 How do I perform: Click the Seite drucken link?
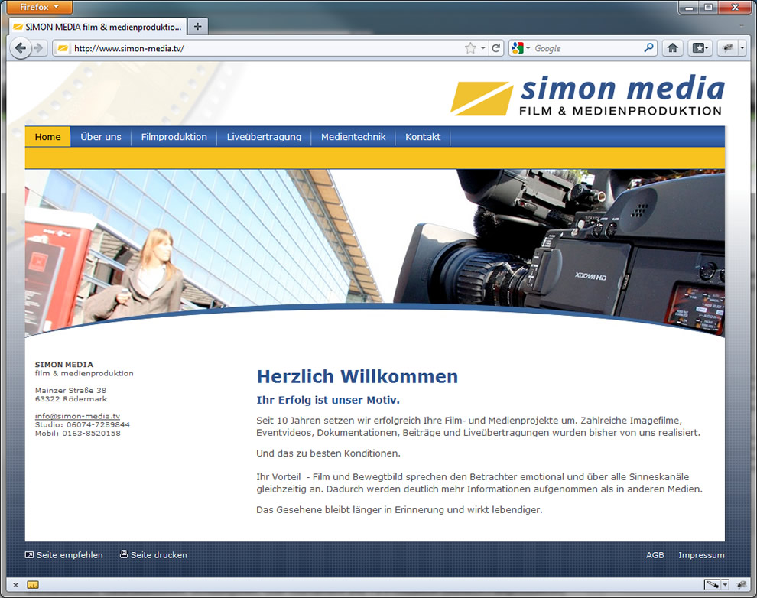pyautogui.click(x=159, y=555)
